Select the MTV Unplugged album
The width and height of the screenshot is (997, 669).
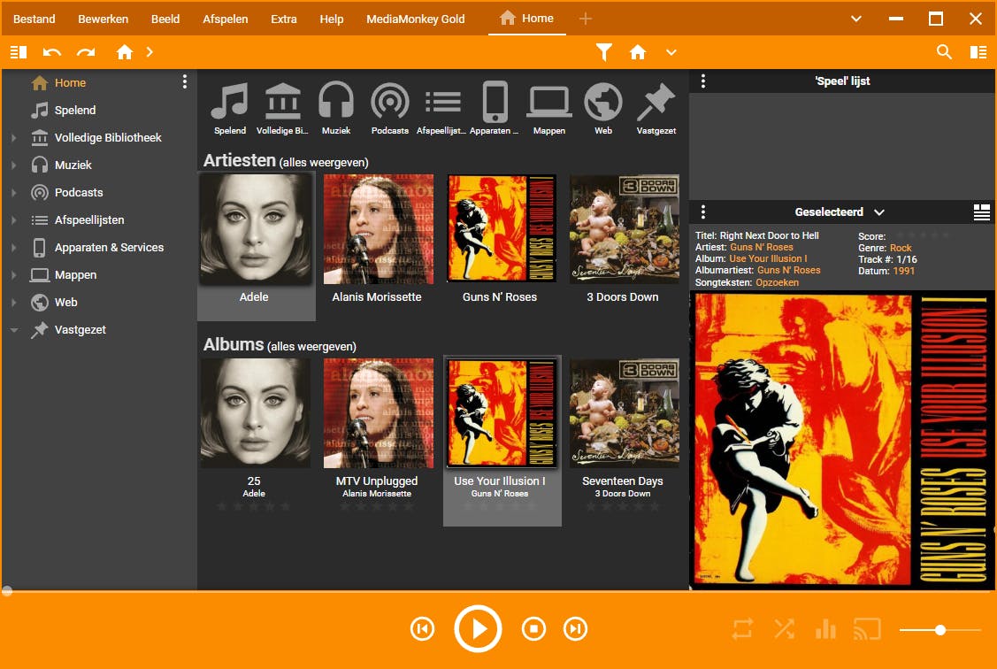379,412
